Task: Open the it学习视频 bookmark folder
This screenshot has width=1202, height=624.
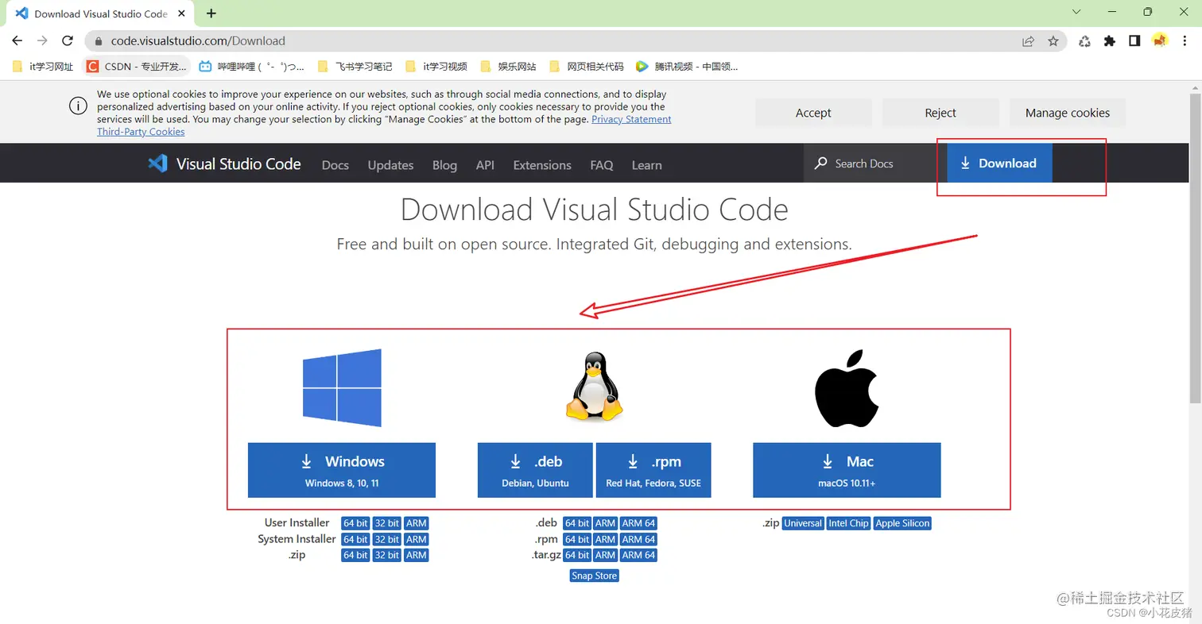Action: 436,67
